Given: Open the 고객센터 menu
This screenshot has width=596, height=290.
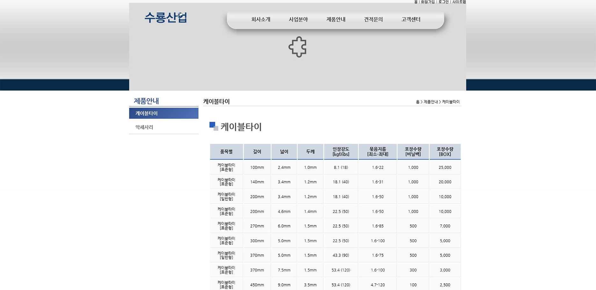Looking at the screenshot, I should [411, 19].
